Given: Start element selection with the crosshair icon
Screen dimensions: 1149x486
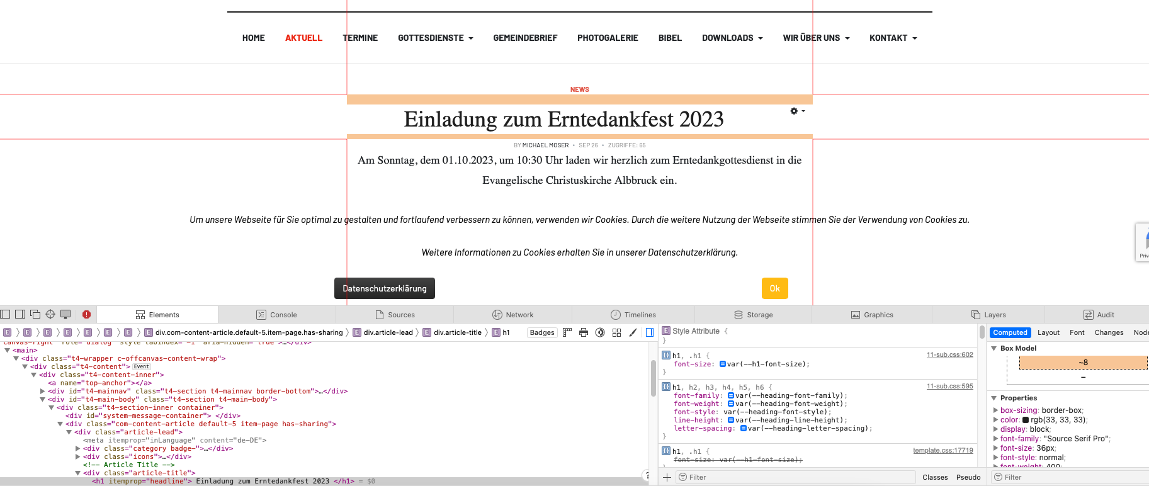Looking at the screenshot, I should [50, 314].
